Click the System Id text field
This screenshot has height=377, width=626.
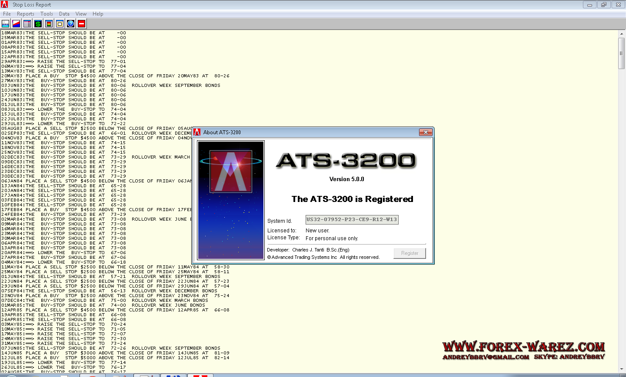click(352, 220)
